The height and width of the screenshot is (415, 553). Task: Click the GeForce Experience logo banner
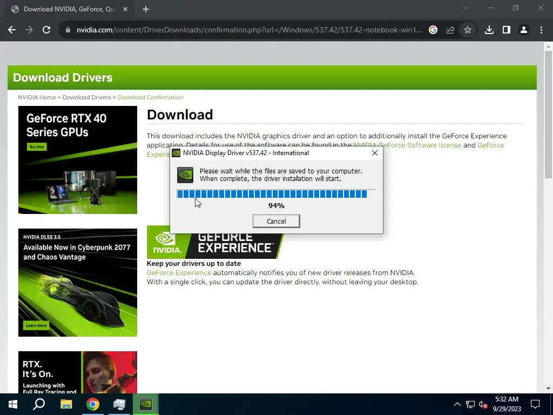(x=215, y=246)
